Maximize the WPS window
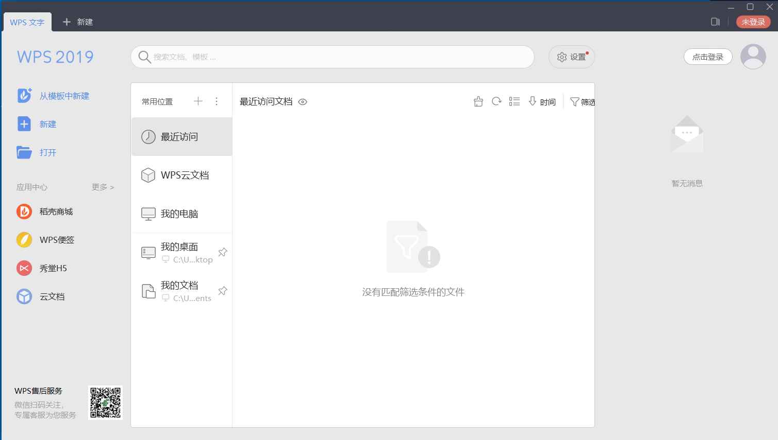 [x=750, y=7]
